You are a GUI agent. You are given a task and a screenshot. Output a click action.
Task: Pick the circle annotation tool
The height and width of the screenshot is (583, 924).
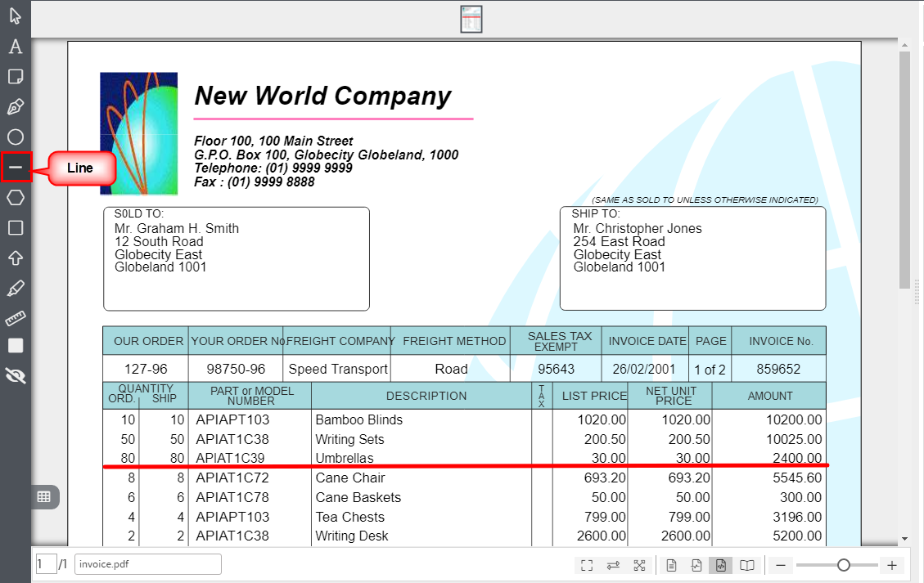[x=16, y=137]
